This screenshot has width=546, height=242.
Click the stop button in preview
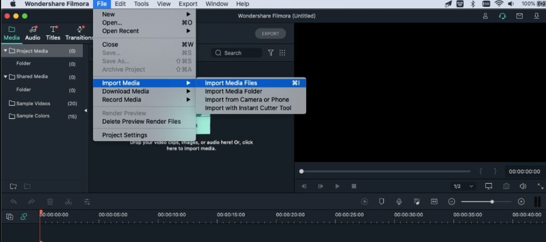tap(354, 186)
